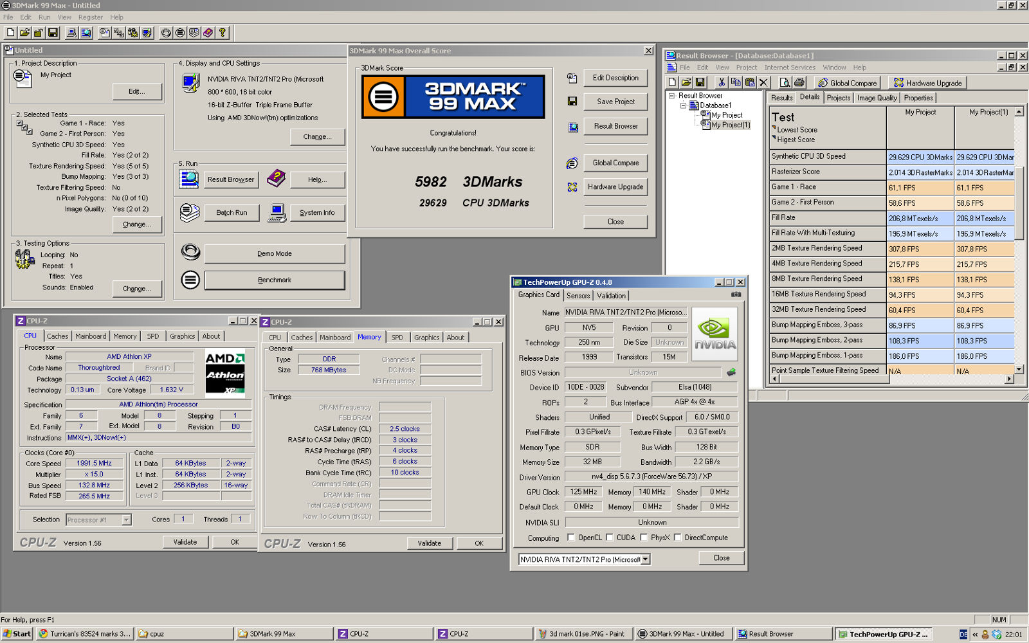Screen dimensions: 1029x643
Task: Click Open folder icon in Result Browser toolbar
Action: [686, 82]
